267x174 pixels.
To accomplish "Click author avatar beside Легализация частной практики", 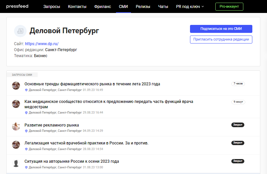I will coord(16,145).
